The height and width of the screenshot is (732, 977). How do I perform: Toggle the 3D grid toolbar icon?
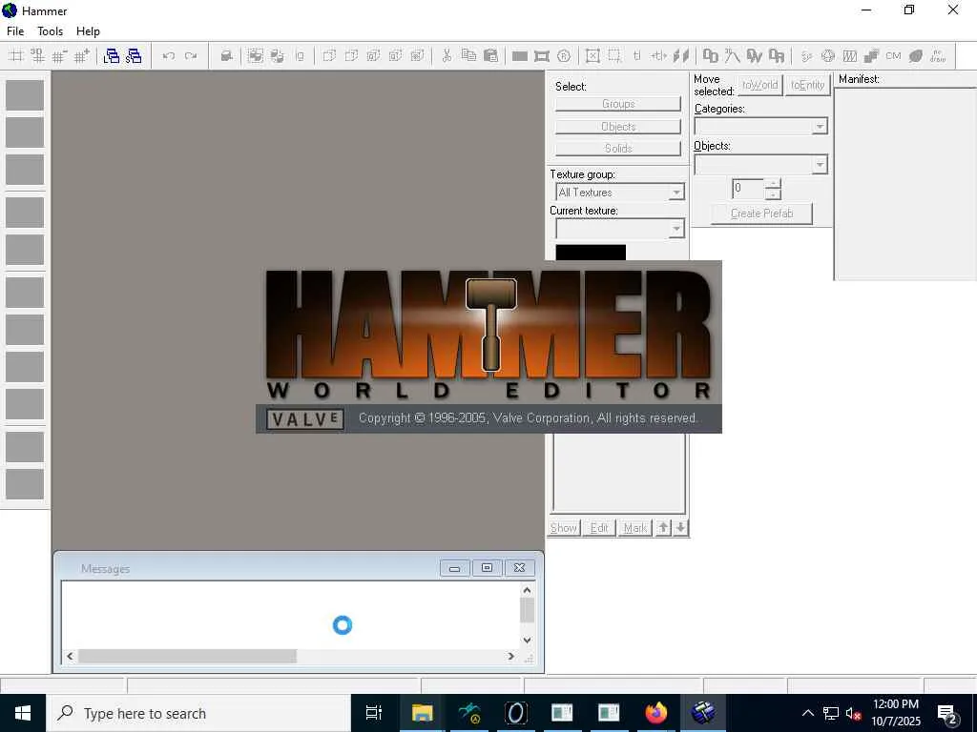[x=37, y=56]
